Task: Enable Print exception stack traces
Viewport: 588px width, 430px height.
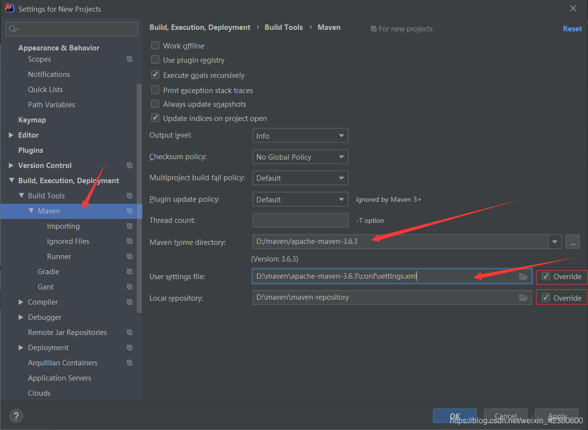Action: [x=155, y=90]
